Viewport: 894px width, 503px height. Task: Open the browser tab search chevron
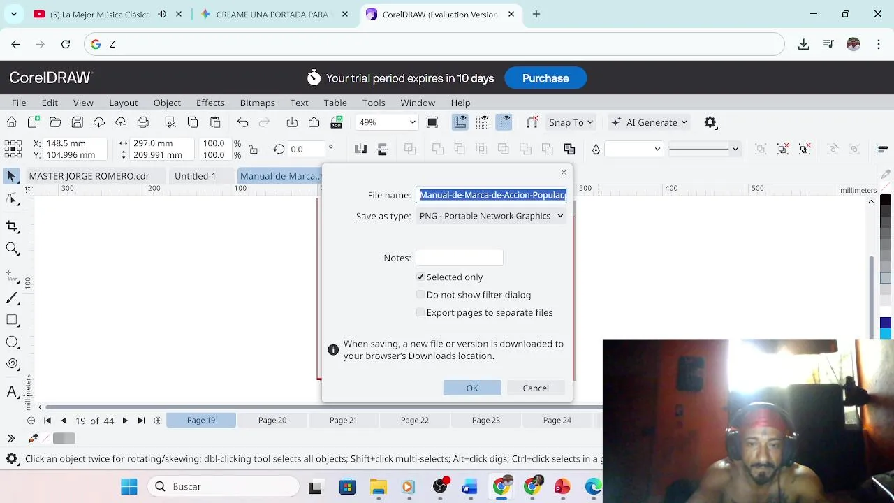(14, 14)
